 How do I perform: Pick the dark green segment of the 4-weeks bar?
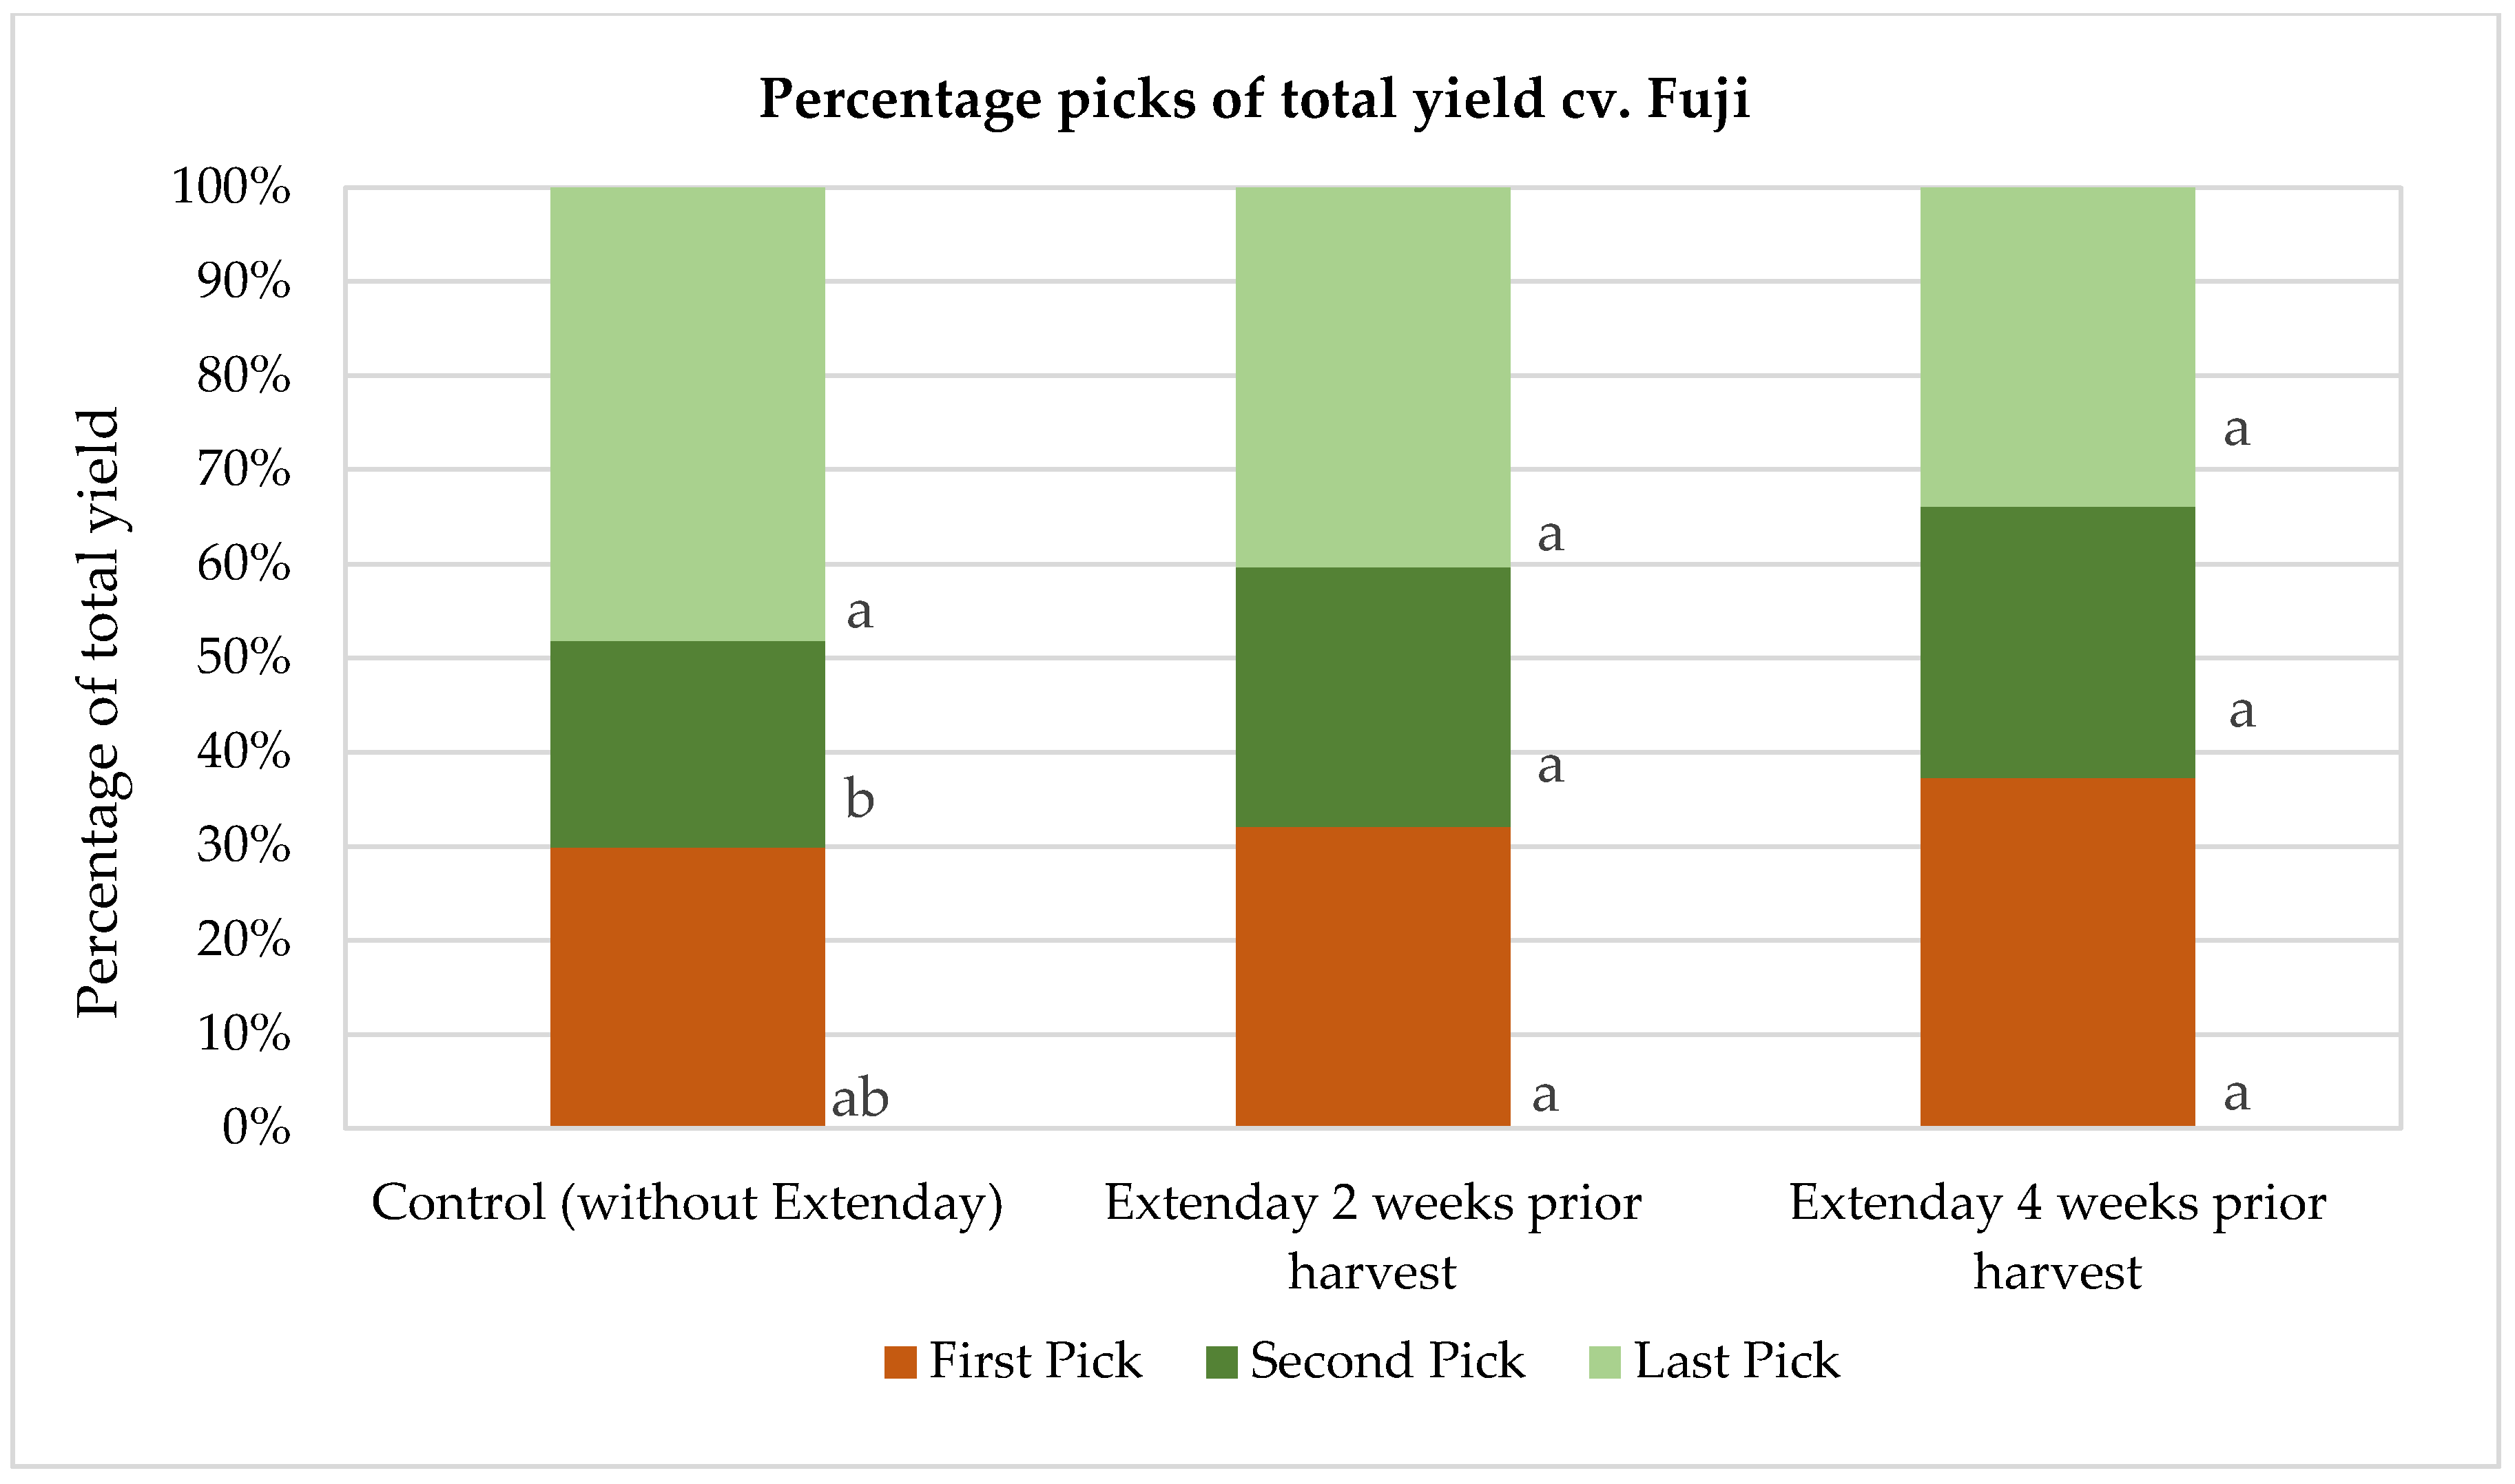[2057, 642]
